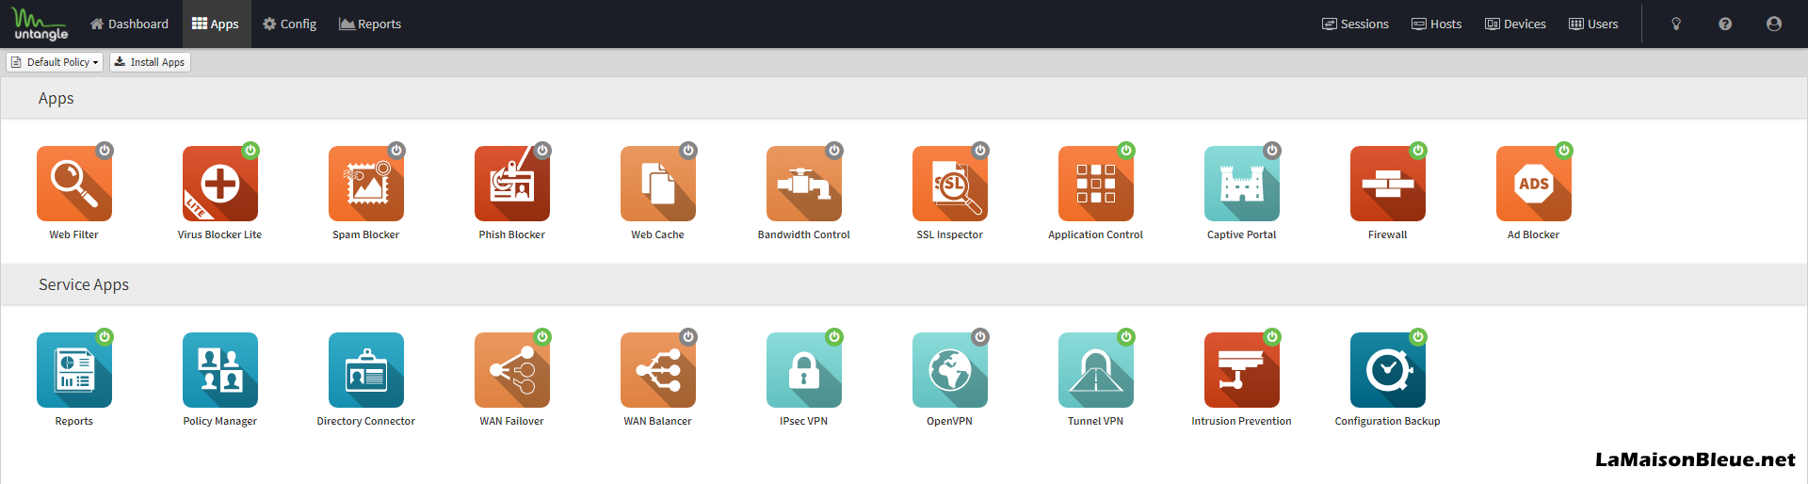Toggle power badge on Firewall

(1418, 150)
